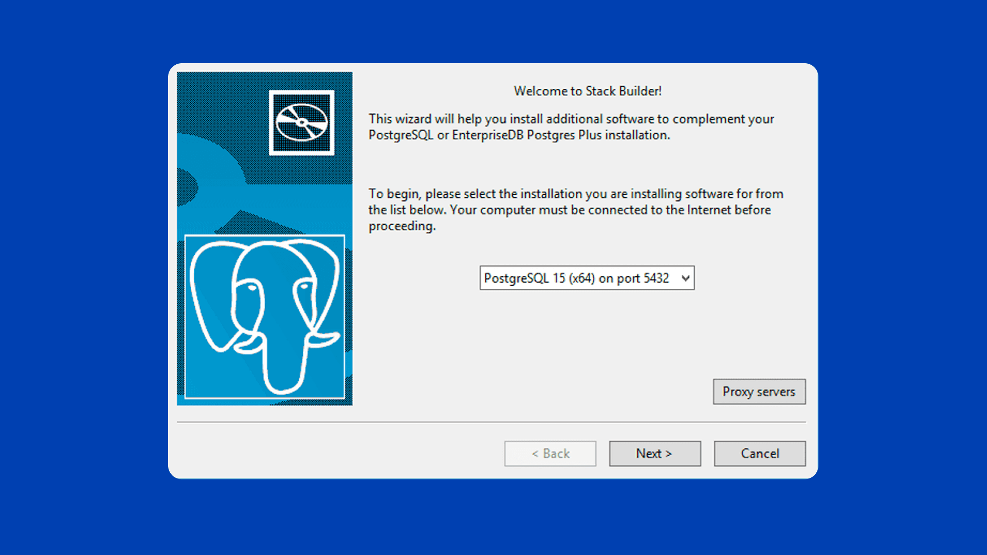Cancel the Stack Builder wizard
987x555 pixels.
759,453
